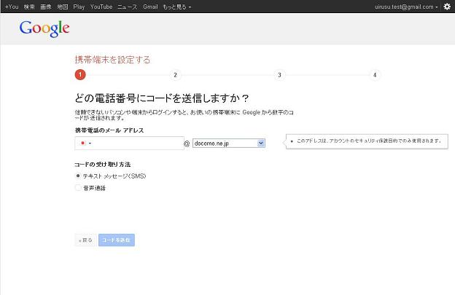Click the 戻る back button
Viewport: 455px width, 295px height.
point(85,240)
